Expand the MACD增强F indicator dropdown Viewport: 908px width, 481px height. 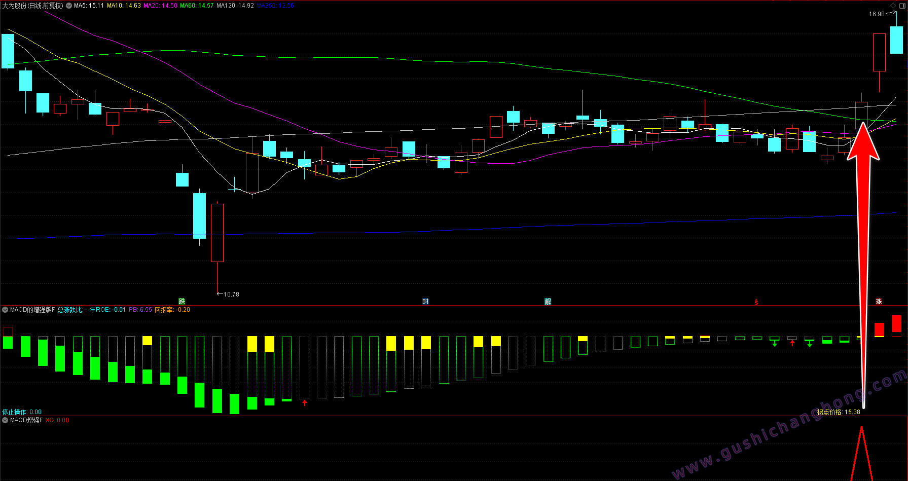coord(5,420)
